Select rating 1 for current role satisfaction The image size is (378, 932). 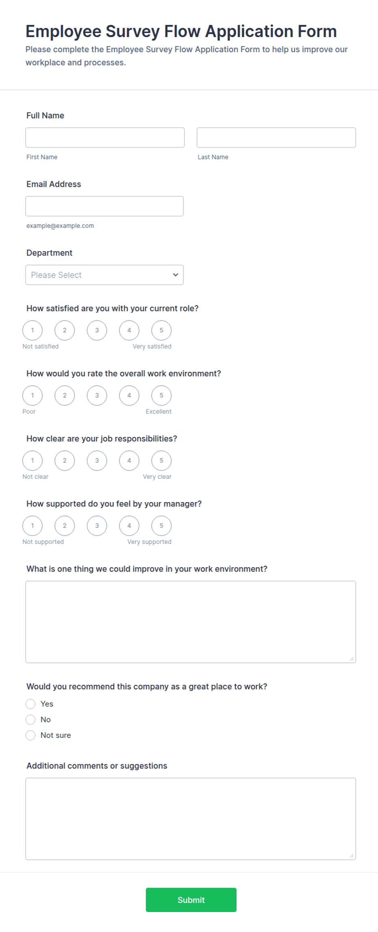33,330
